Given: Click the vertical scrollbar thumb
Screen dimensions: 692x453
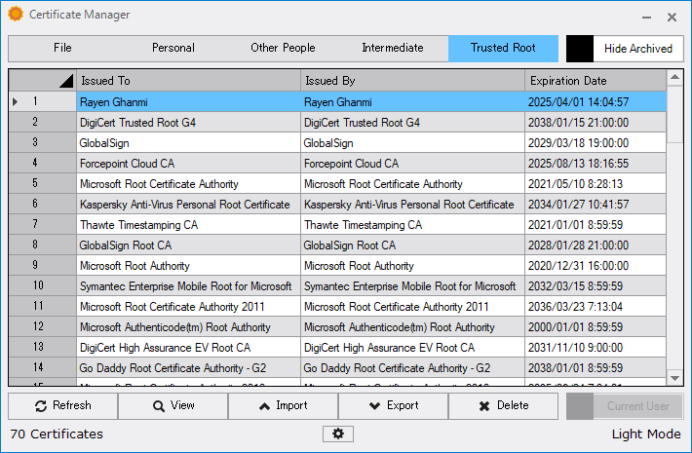Looking at the screenshot, I should [x=674, y=114].
